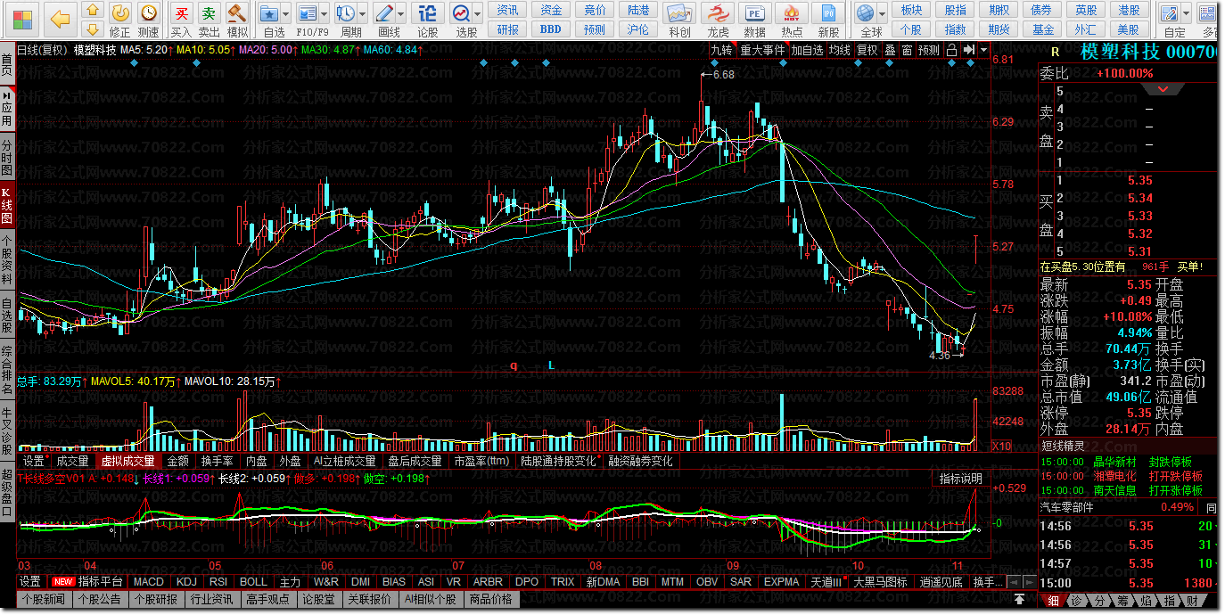Select the 设置 tab in volume bar
Viewport: 1225px width, 615px height.
pos(34,461)
